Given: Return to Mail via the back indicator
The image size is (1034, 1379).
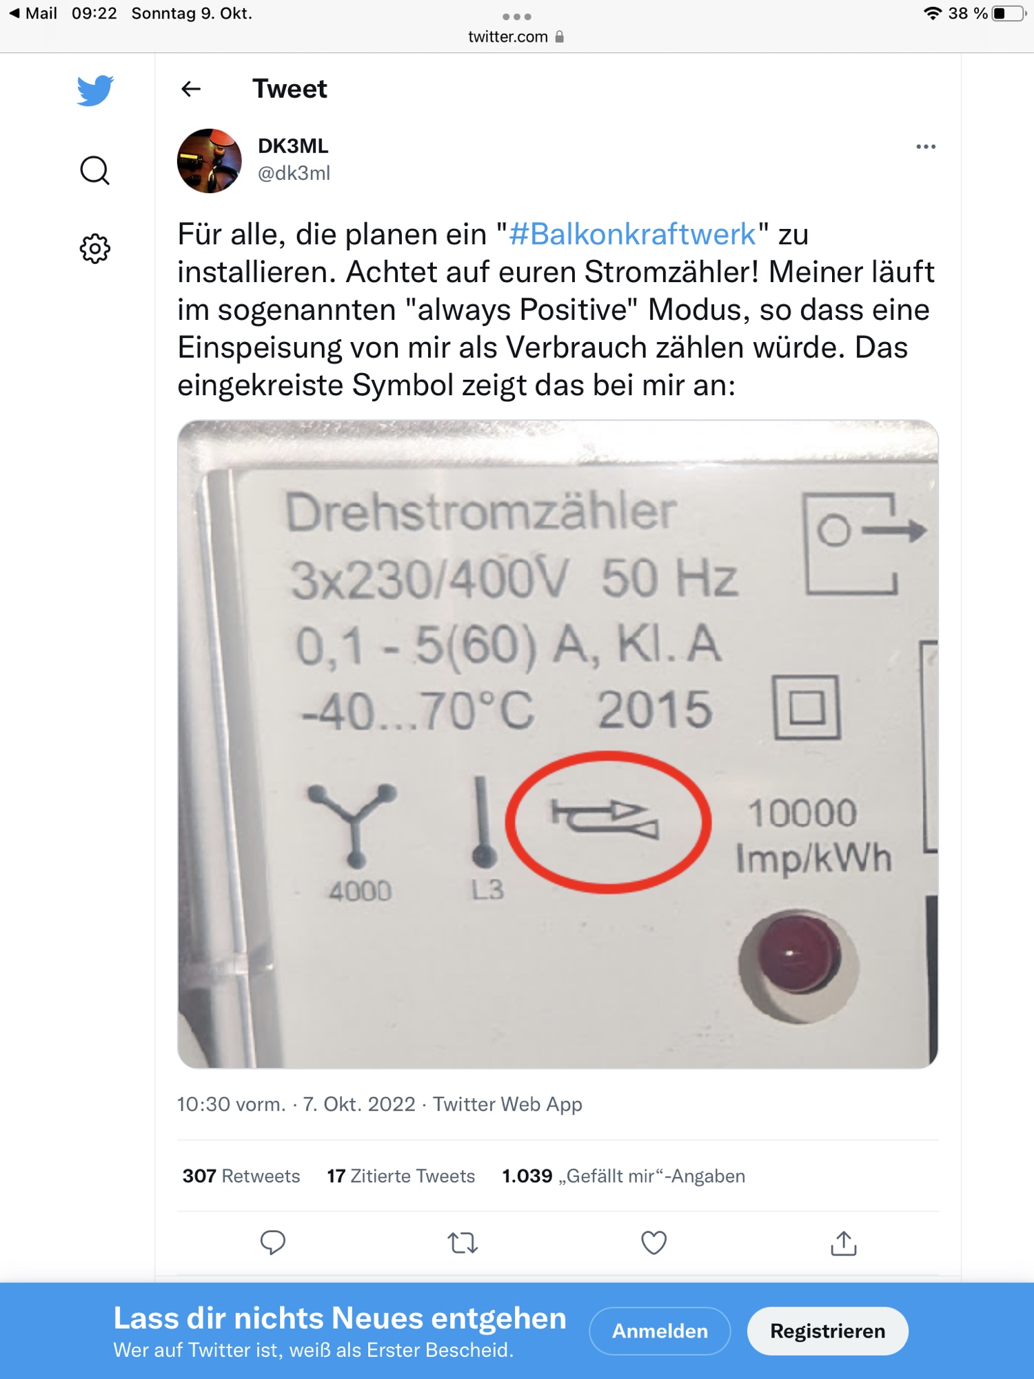Looking at the screenshot, I should pos(33,13).
